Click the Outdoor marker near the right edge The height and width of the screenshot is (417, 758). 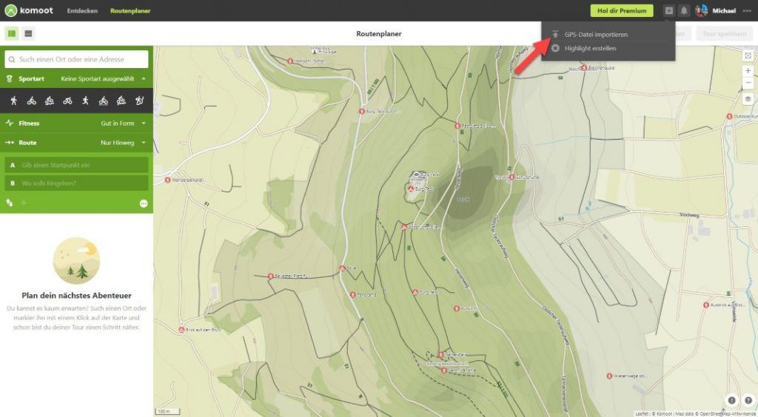coord(729,116)
